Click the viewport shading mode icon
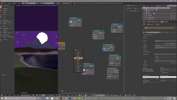This screenshot has width=177, height=100. pyautogui.click(x=33, y=95)
